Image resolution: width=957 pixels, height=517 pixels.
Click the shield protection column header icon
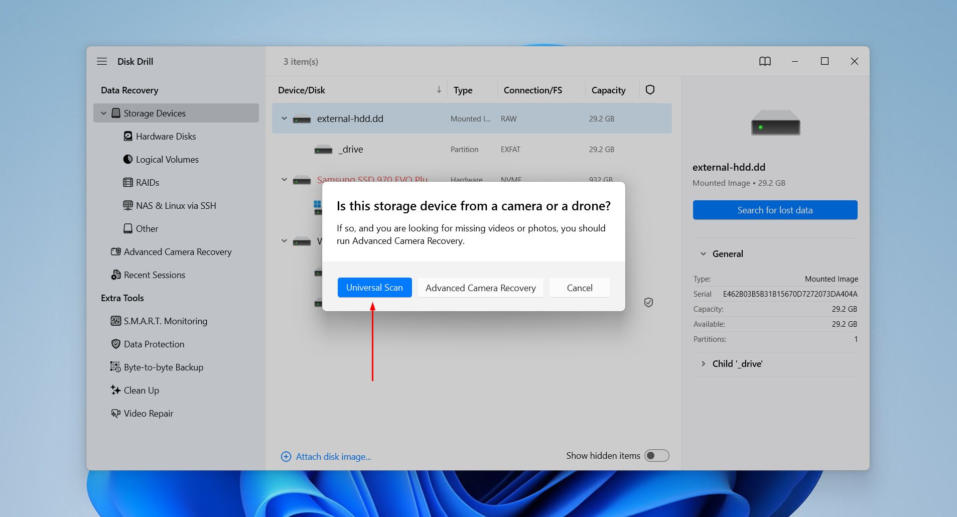(x=650, y=90)
